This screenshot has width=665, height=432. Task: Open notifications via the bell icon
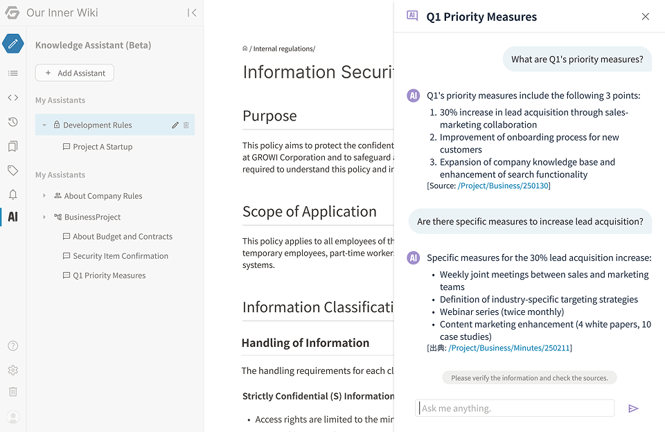tap(12, 193)
